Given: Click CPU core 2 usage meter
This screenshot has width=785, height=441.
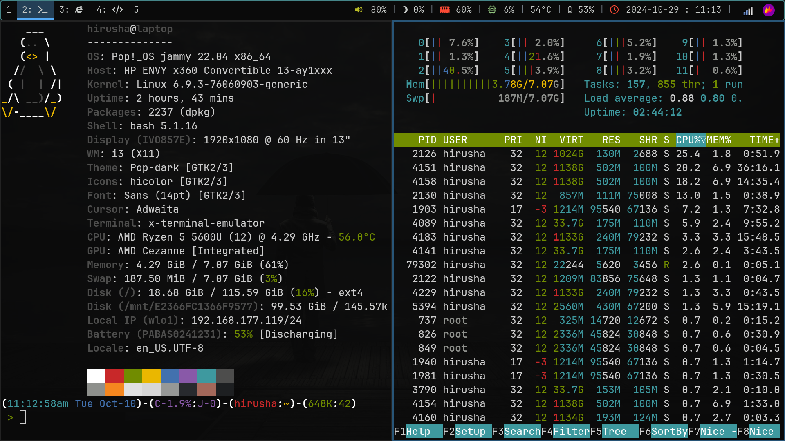Looking at the screenshot, I should [449, 71].
